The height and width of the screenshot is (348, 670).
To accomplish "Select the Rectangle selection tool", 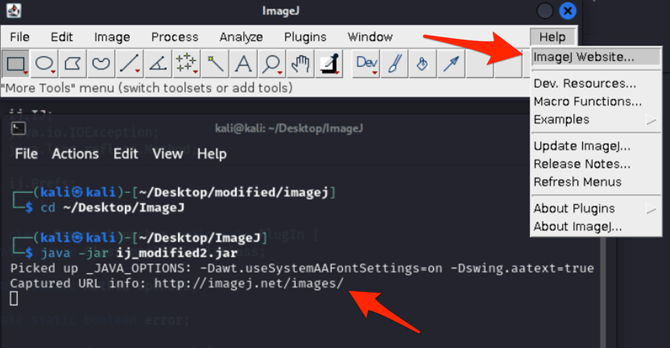I will (16, 64).
